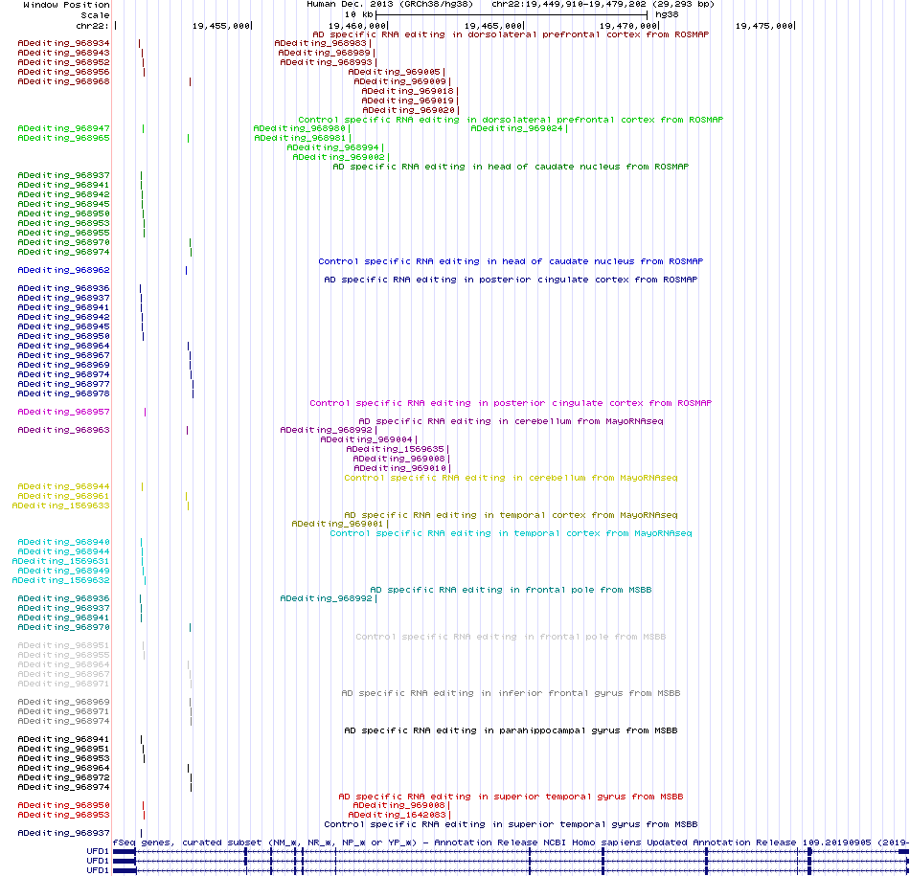Click the 19,470,000 ruler position label

coord(628,26)
